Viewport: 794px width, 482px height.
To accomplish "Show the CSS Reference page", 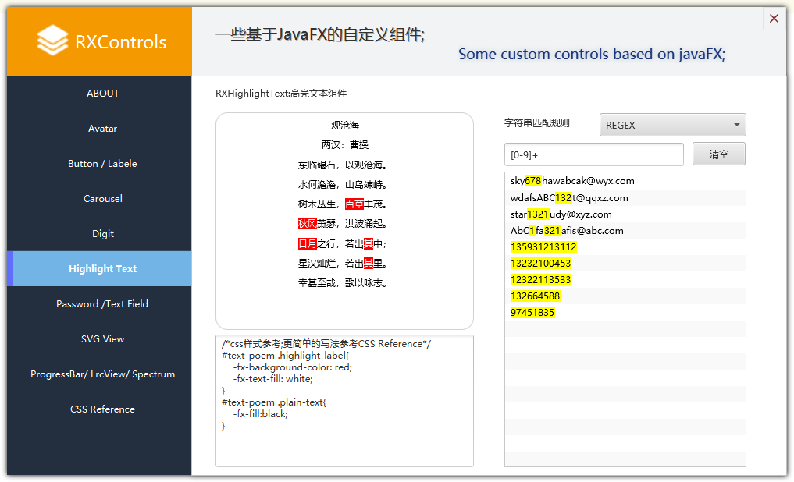I will click(x=102, y=409).
